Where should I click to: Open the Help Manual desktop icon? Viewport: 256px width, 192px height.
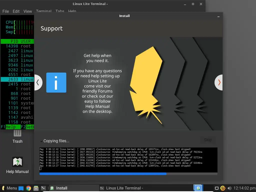(x=17, y=165)
